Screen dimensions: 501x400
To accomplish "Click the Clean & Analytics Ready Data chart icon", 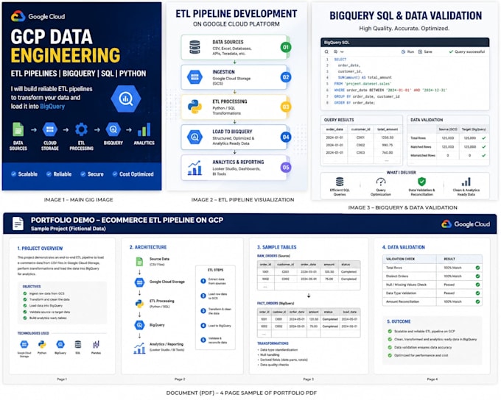I will click(x=466, y=182).
